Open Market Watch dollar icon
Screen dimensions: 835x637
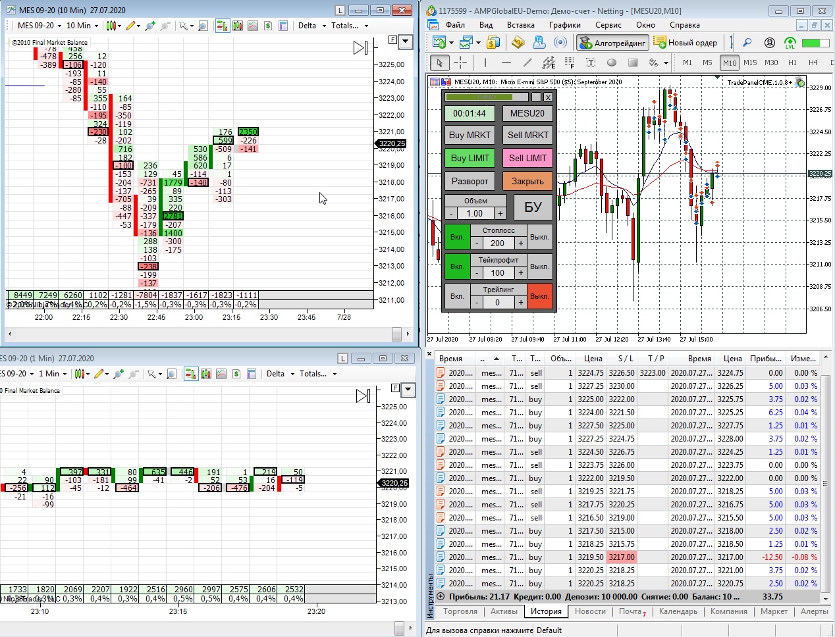(493, 43)
